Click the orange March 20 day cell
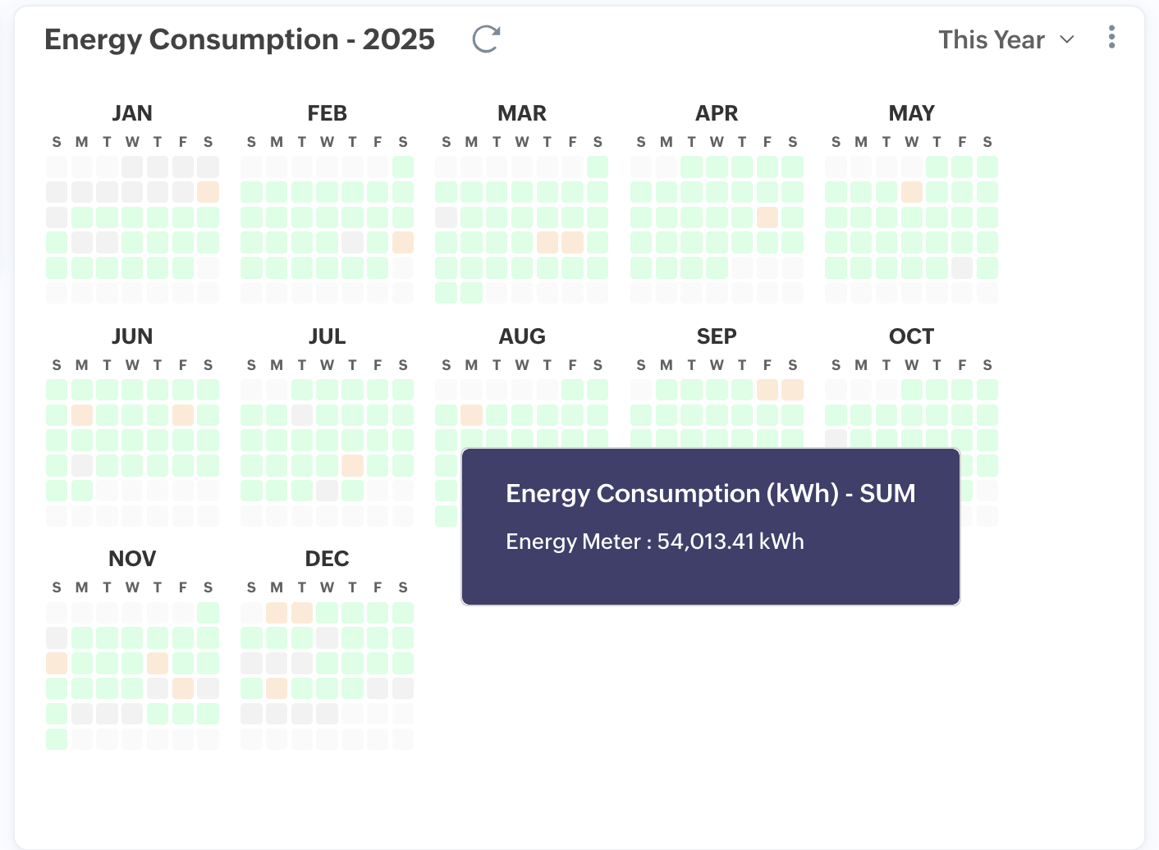Viewport: 1159px width, 850px height. (547, 242)
